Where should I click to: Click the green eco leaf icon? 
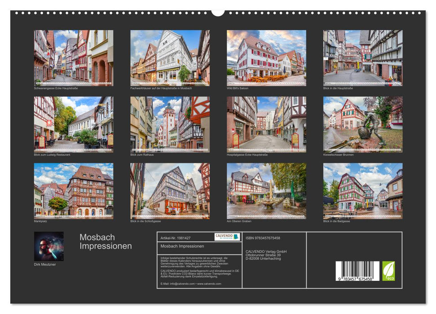click(389, 270)
